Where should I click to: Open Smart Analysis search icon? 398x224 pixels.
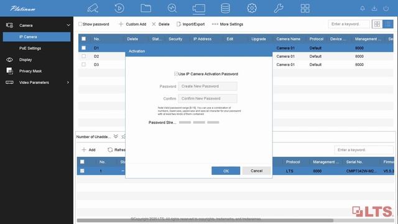click(x=172, y=8)
